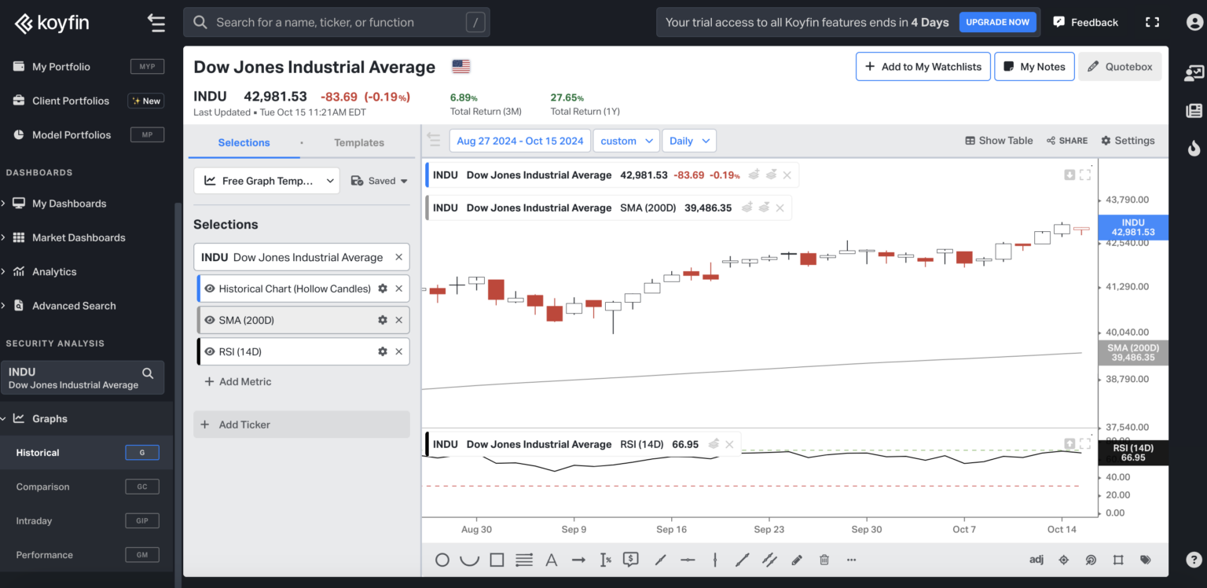Hide the SMA (200D) series with eye icon
This screenshot has width=1207, height=588.
point(210,320)
